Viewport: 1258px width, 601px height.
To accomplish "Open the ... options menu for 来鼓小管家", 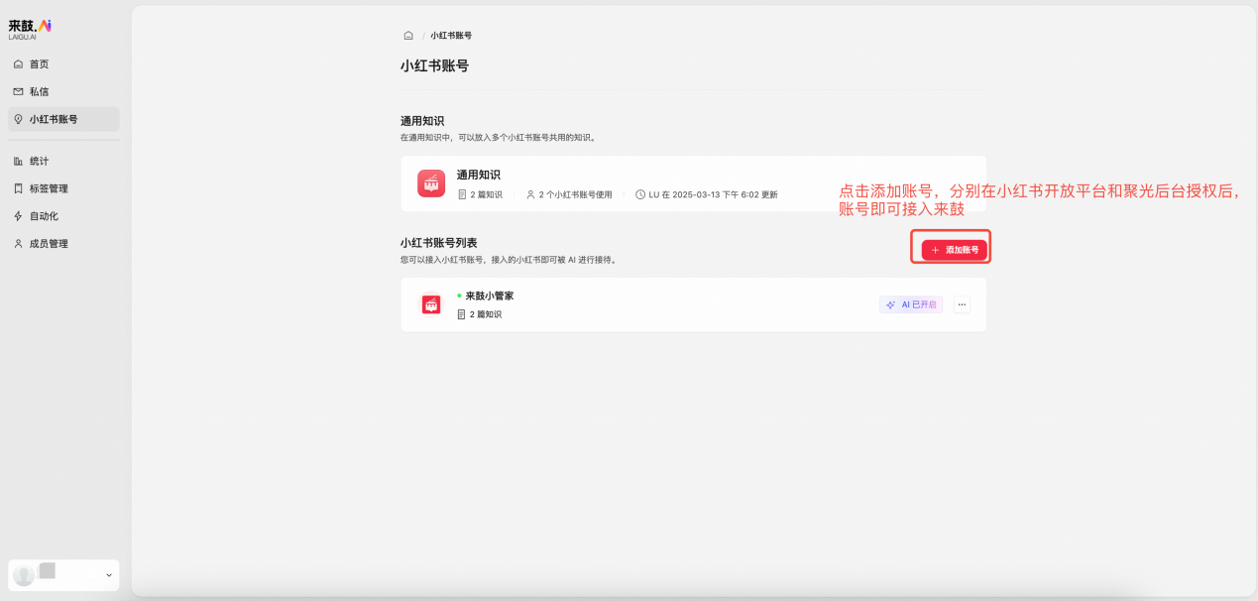I will (x=961, y=304).
